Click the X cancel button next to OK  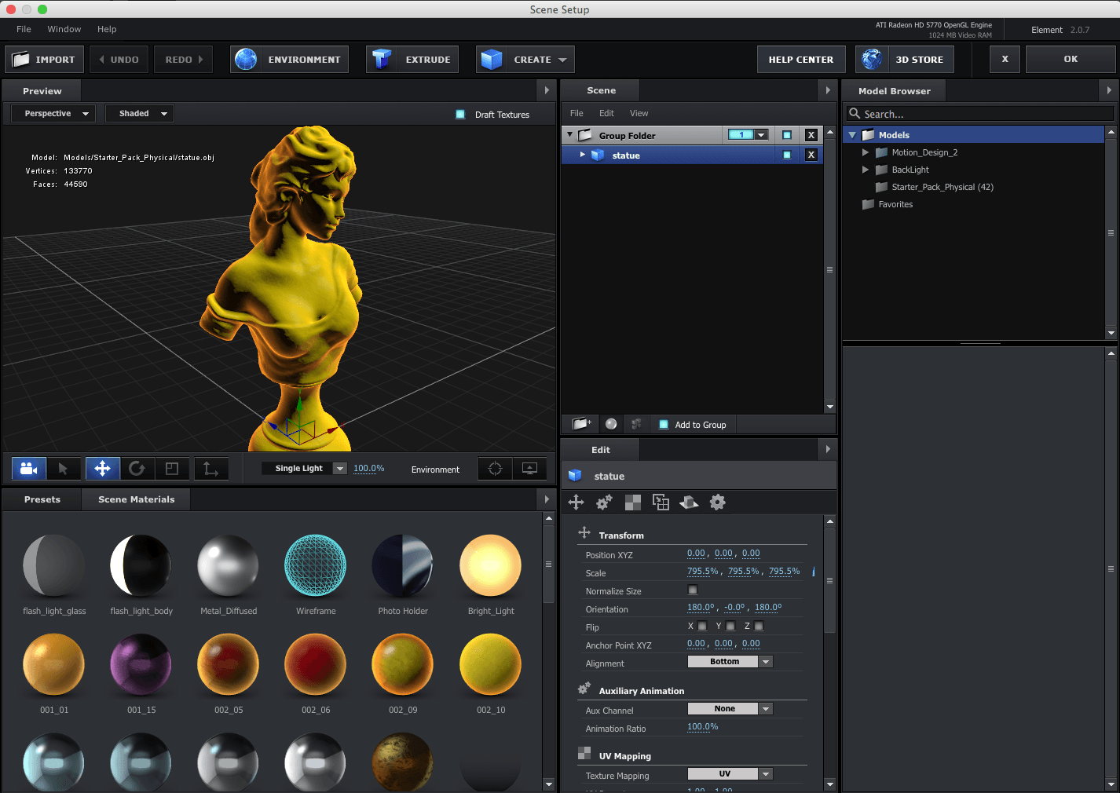coord(1005,60)
